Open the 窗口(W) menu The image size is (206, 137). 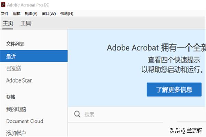click(x=49, y=14)
